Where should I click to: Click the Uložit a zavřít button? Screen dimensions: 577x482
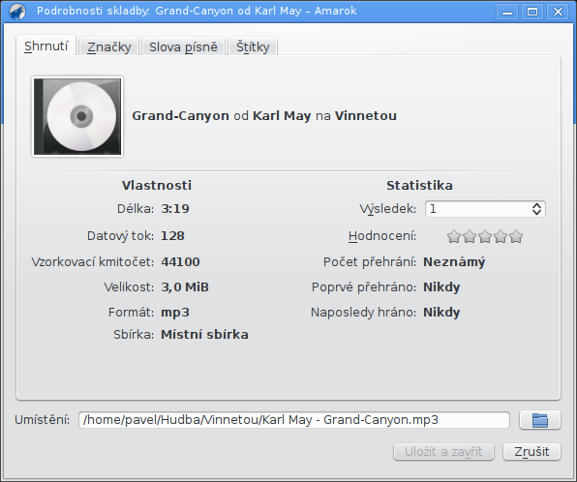[x=443, y=451]
